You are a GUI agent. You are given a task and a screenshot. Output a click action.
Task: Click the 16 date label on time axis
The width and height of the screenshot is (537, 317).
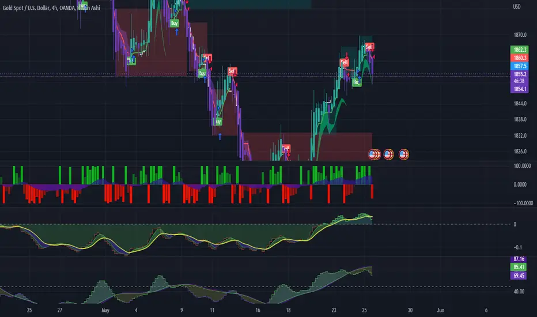(258, 310)
